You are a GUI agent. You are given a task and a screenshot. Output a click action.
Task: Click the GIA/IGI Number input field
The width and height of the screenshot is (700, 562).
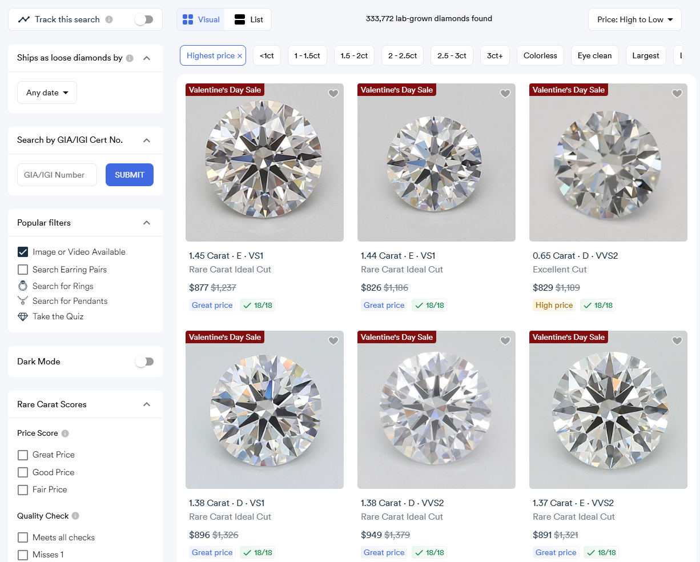pyautogui.click(x=57, y=175)
